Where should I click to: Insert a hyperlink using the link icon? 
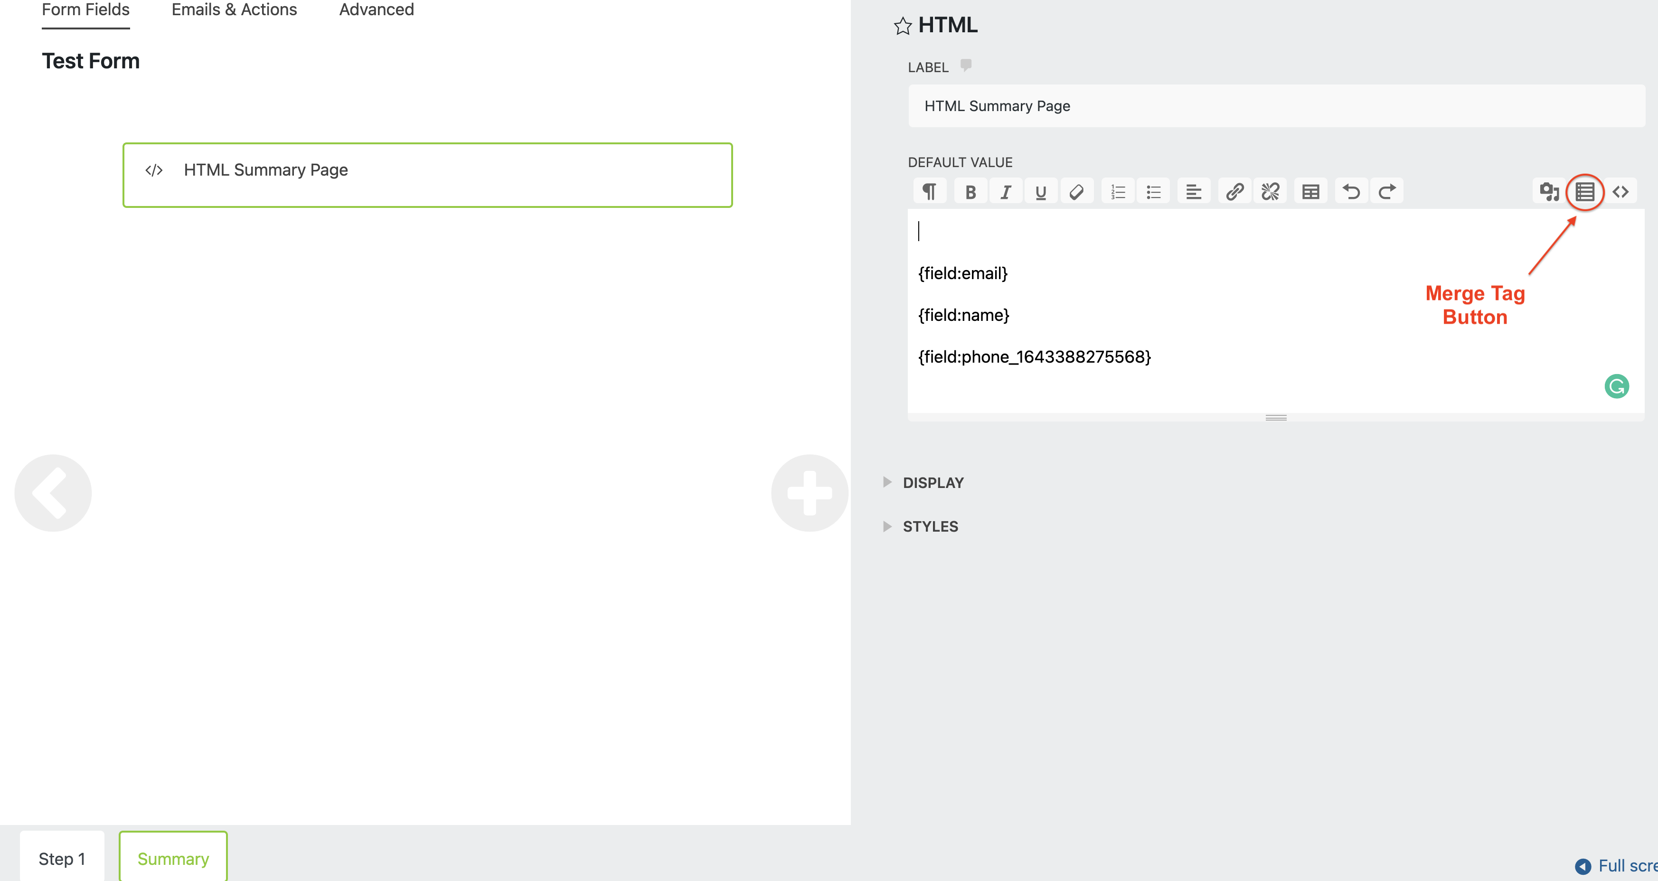1235,190
